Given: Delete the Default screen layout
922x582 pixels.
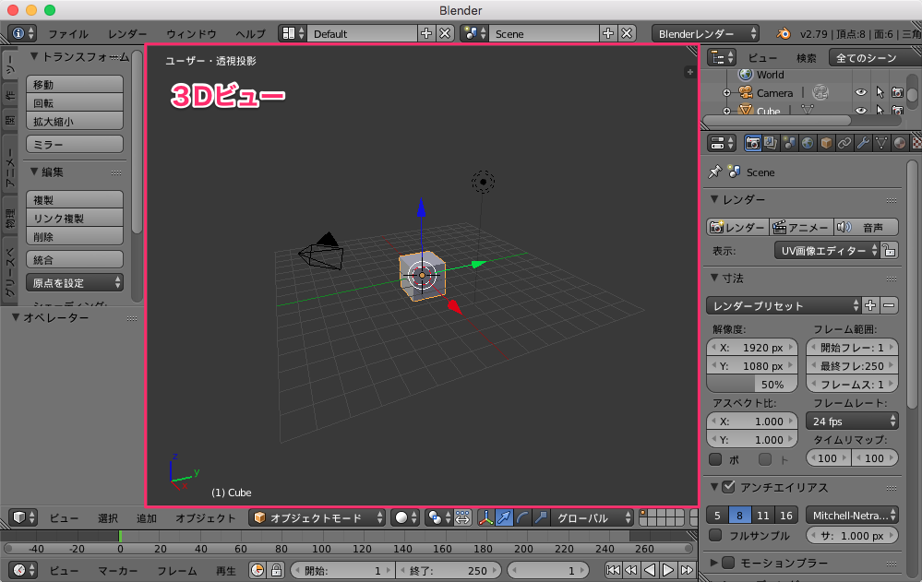Looking at the screenshot, I should pyautogui.click(x=445, y=33).
